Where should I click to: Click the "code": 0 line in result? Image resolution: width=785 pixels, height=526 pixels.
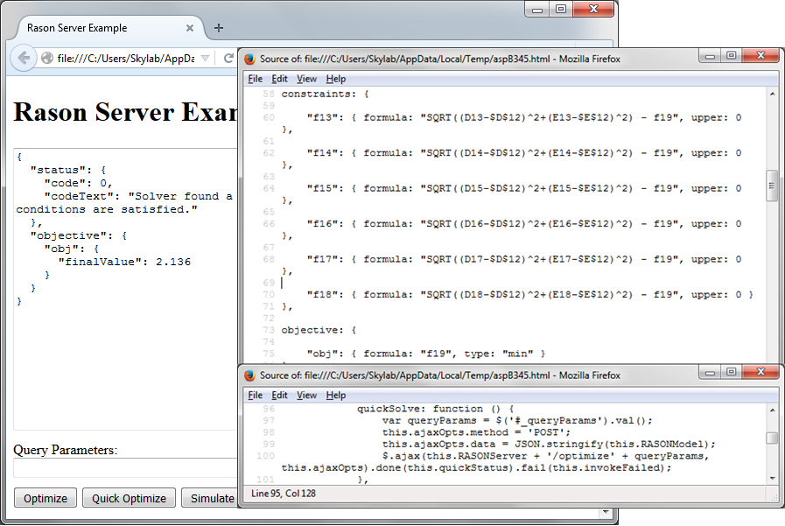pyautogui.click(x=78, y=183)
